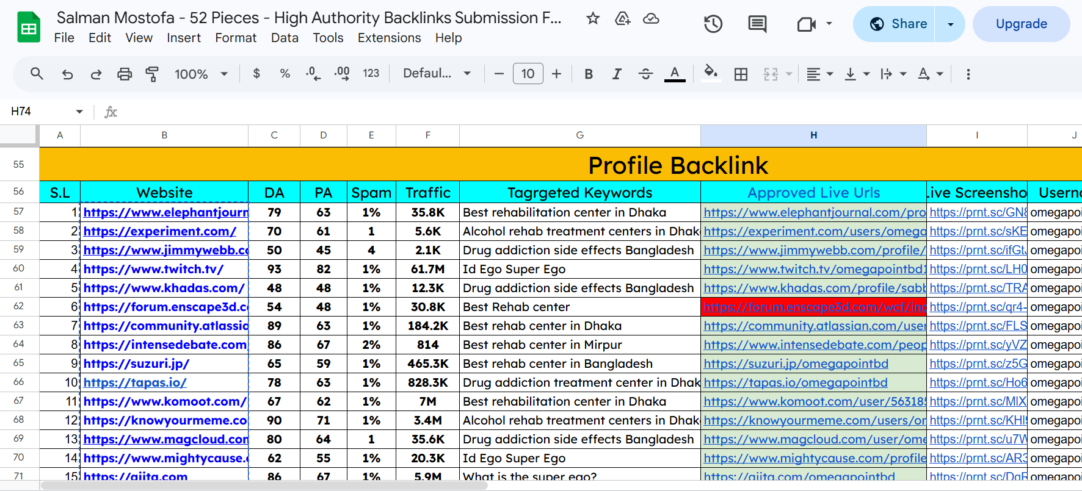Open the Extensions menu

[x=390, y=38]
